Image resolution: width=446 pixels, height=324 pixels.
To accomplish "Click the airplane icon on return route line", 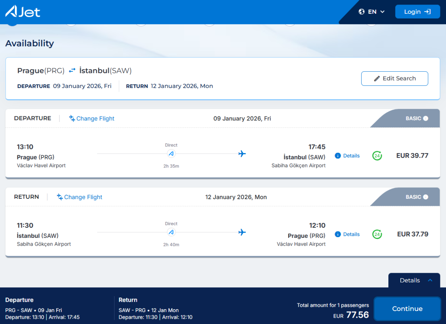I will [242, 232].
